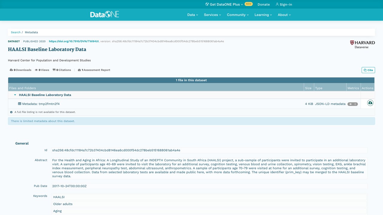
Task: Open the Get DataONE Plus dropdown
Action: pos(224,4)
